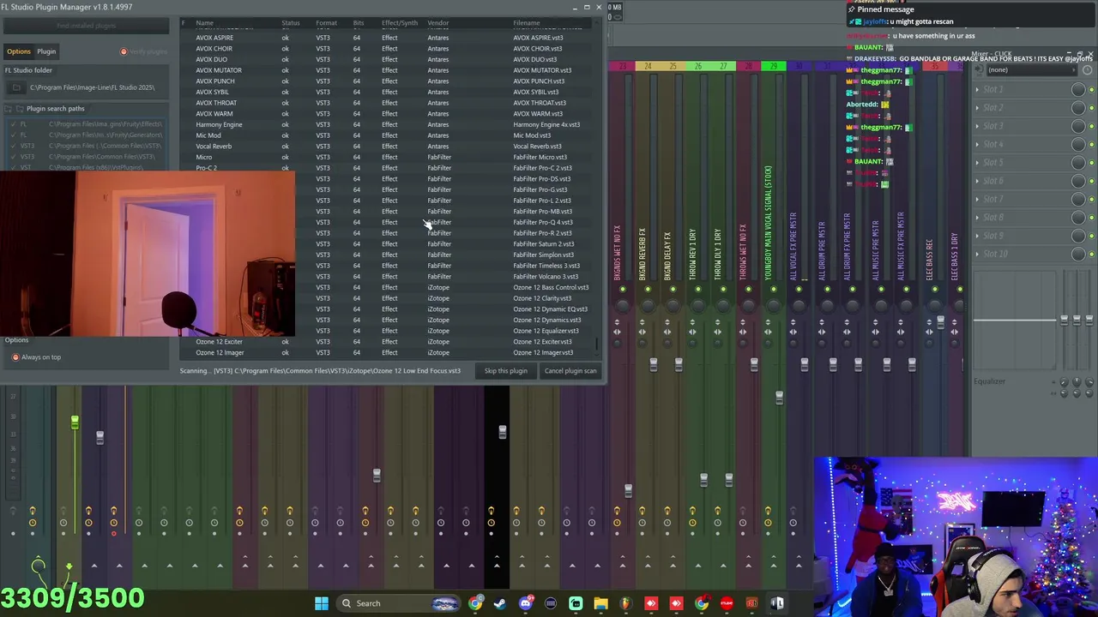
Task: Expand mixer effect Slot 2 arrow
Action: point(977,108)
